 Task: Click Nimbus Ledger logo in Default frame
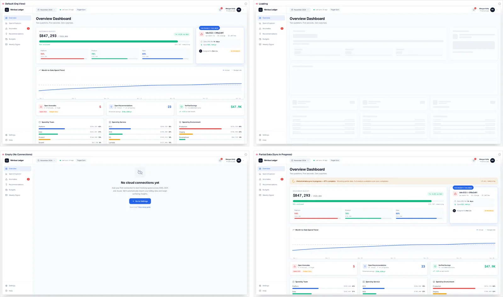(7, 10)
